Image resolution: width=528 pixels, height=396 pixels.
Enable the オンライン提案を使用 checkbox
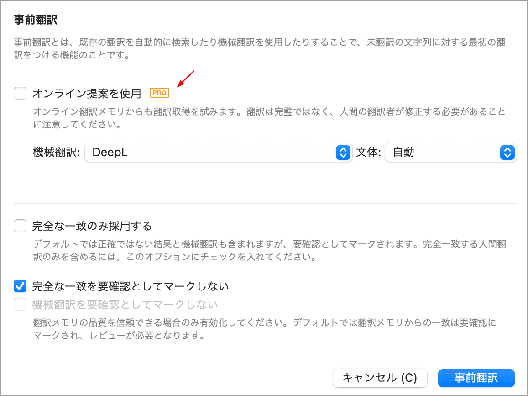20,94
